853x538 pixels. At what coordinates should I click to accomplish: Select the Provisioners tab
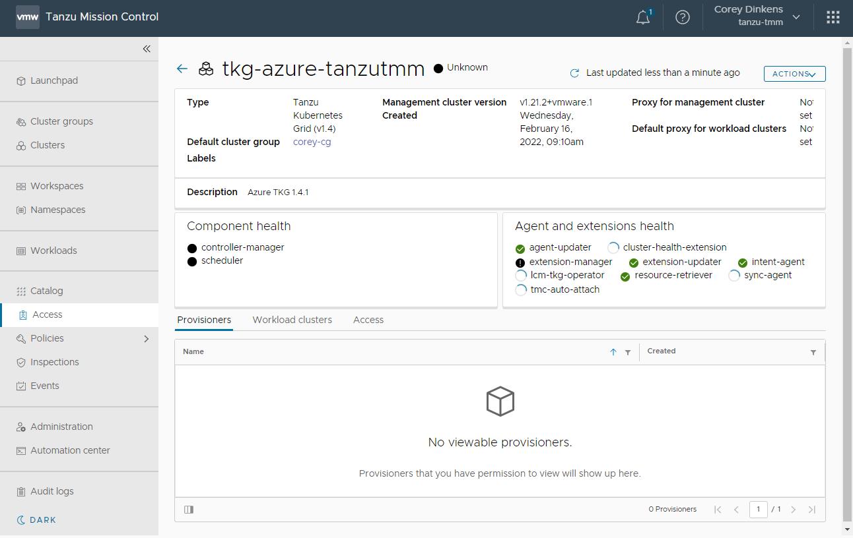204,320
